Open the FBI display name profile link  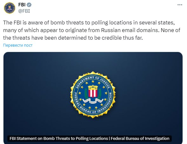tap(22, 5)
